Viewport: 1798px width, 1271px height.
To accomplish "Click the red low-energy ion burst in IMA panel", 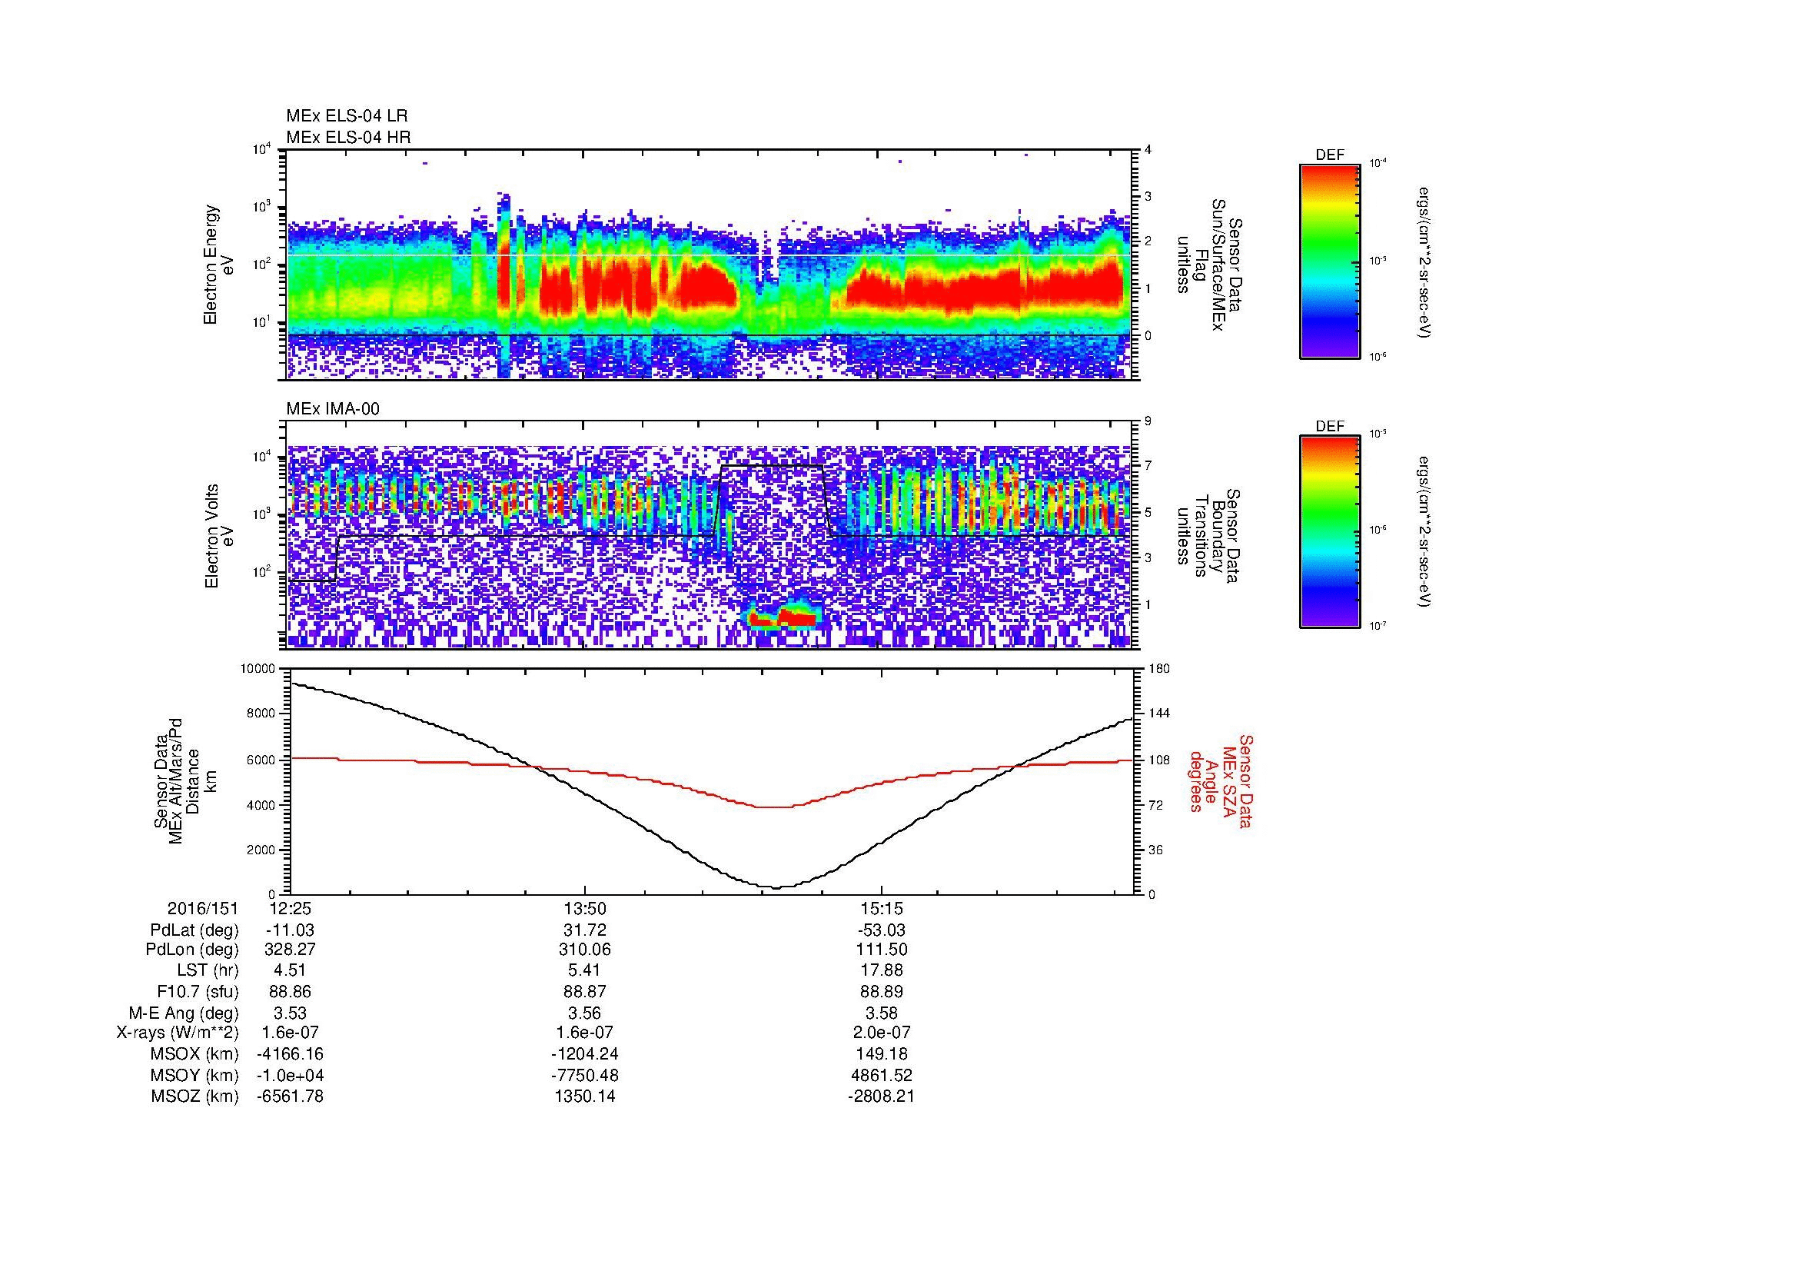I will [784, 618].
